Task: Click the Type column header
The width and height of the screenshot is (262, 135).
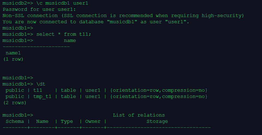Action: click(67, 121)
